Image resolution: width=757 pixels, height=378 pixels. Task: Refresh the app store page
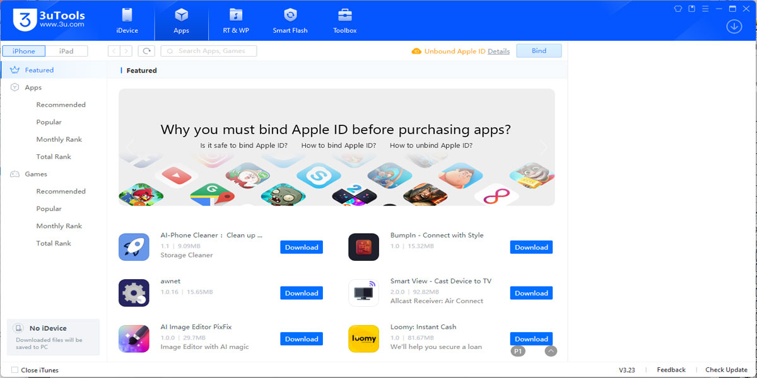(x=146, y=51)
